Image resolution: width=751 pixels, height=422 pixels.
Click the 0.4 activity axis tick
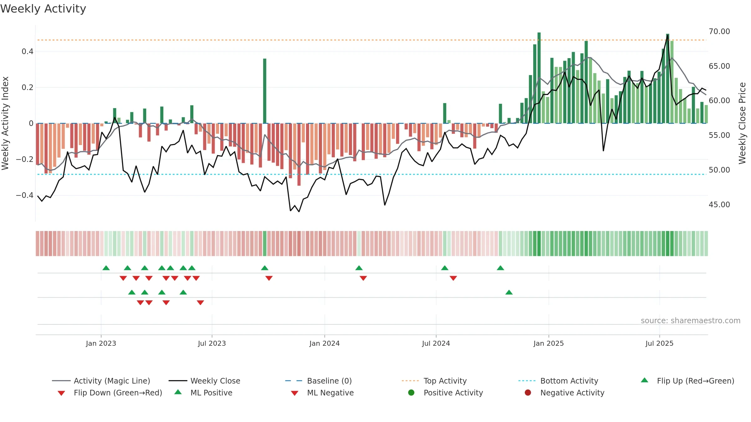click(28, 51)
